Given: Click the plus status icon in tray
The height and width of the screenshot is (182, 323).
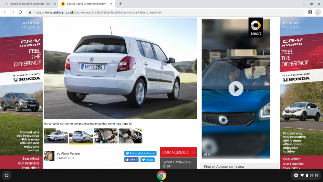Looking at the screenshot, I should pos(296,176).
